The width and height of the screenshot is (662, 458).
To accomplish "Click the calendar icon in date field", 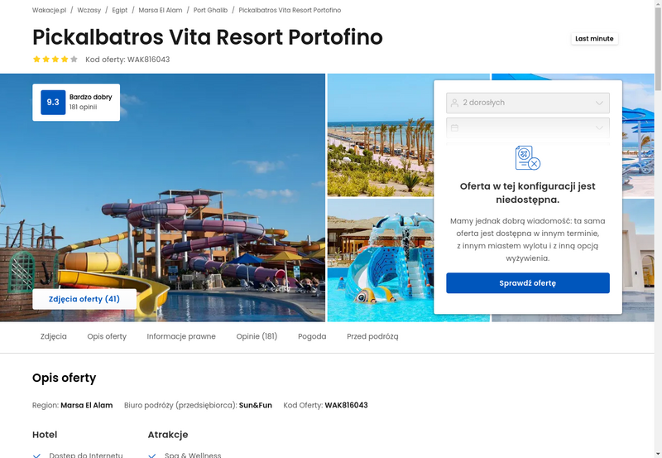I will click(x=454, y=128).
